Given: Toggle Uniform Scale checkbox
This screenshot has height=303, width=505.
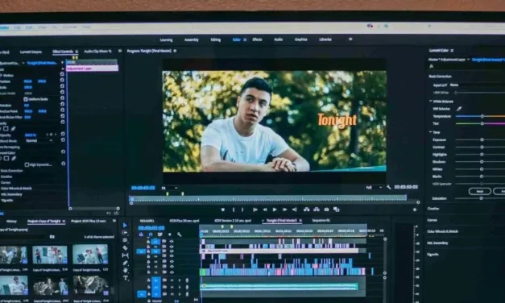Looking at the screenshot, I should (x=26, y=99).
